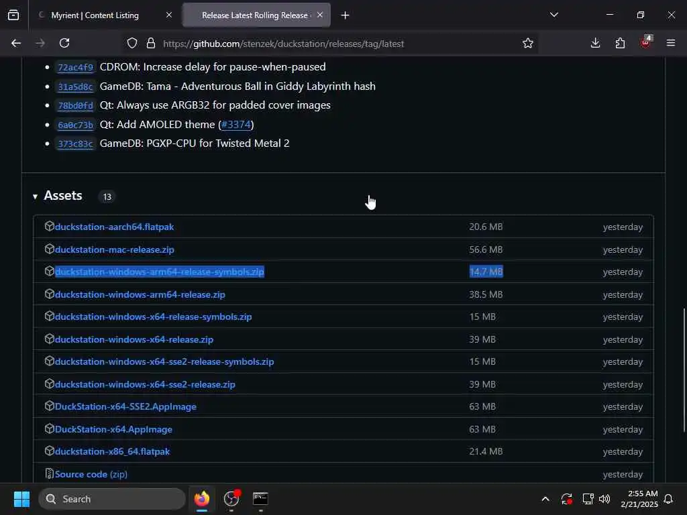Download duckstation-windows-x64-release.zip

134,339
